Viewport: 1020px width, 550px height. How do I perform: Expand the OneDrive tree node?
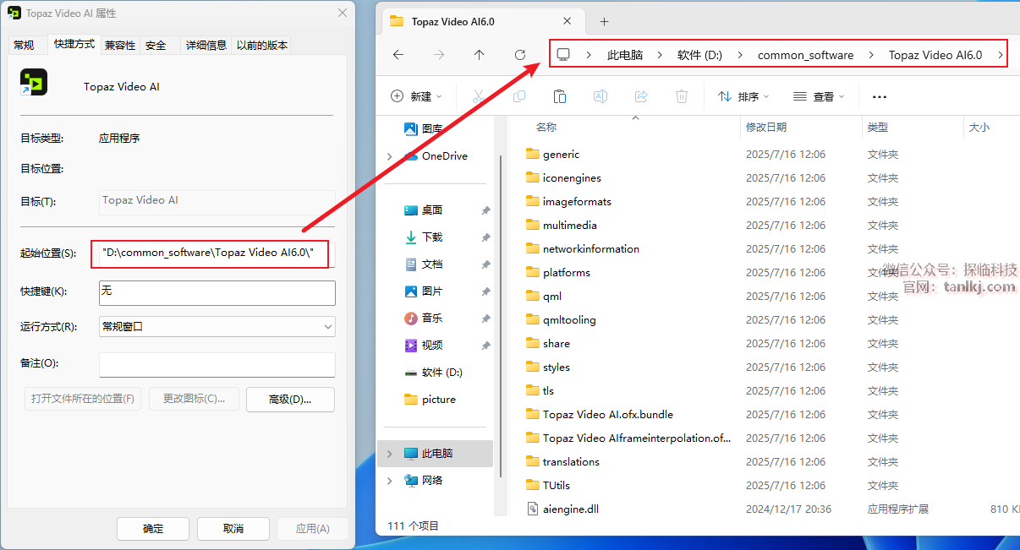(389, 156)
